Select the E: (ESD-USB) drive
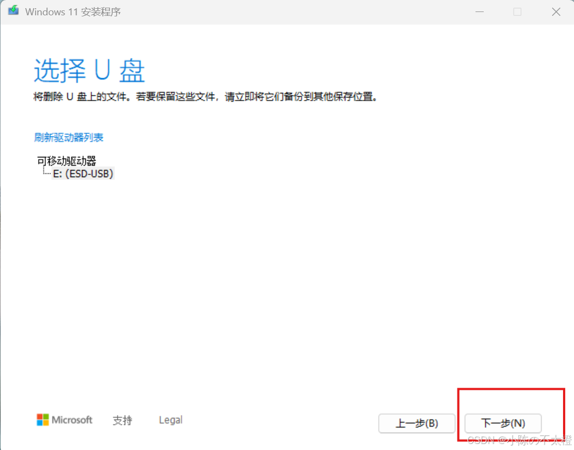 83,173
